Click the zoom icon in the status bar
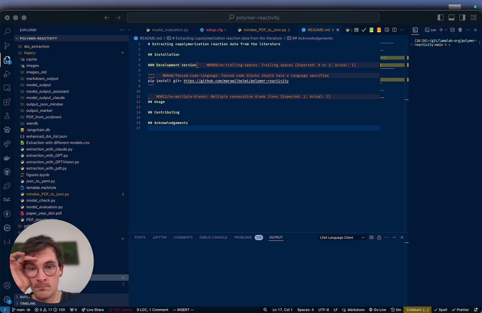The image size is (482, 313). click(x=265, y=310)
